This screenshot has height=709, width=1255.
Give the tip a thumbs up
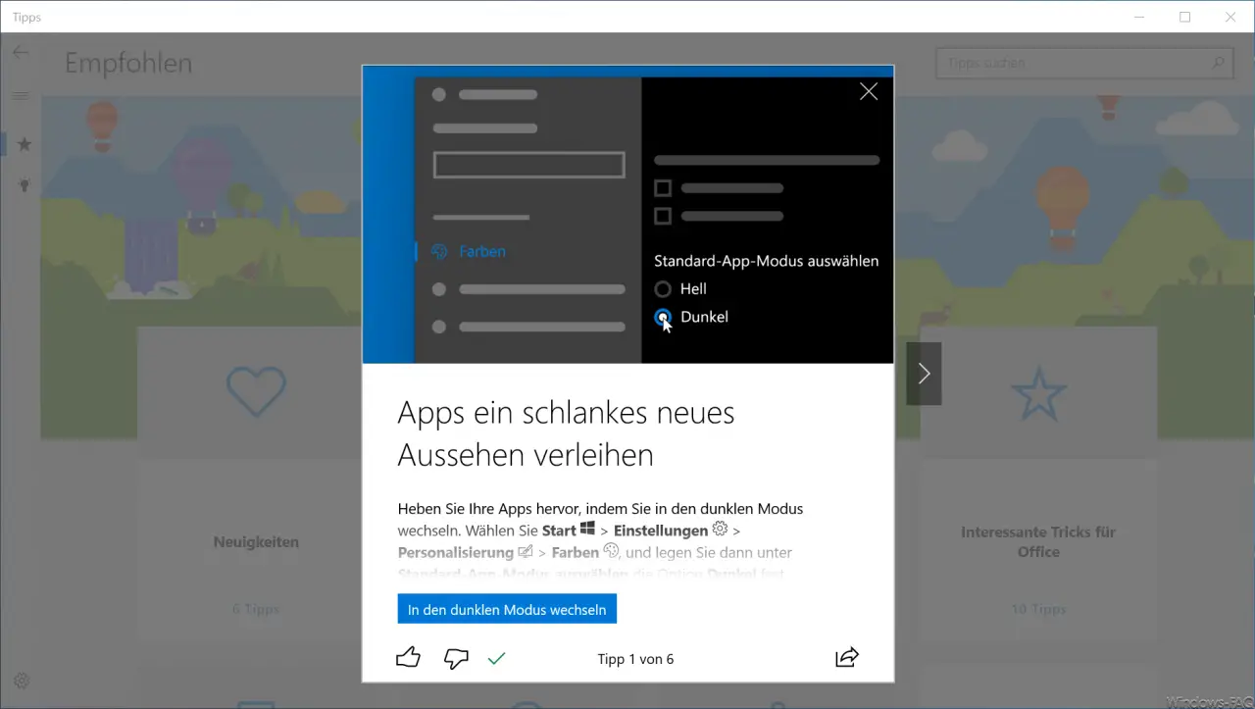pyautogui.click(x=408, y=658)
